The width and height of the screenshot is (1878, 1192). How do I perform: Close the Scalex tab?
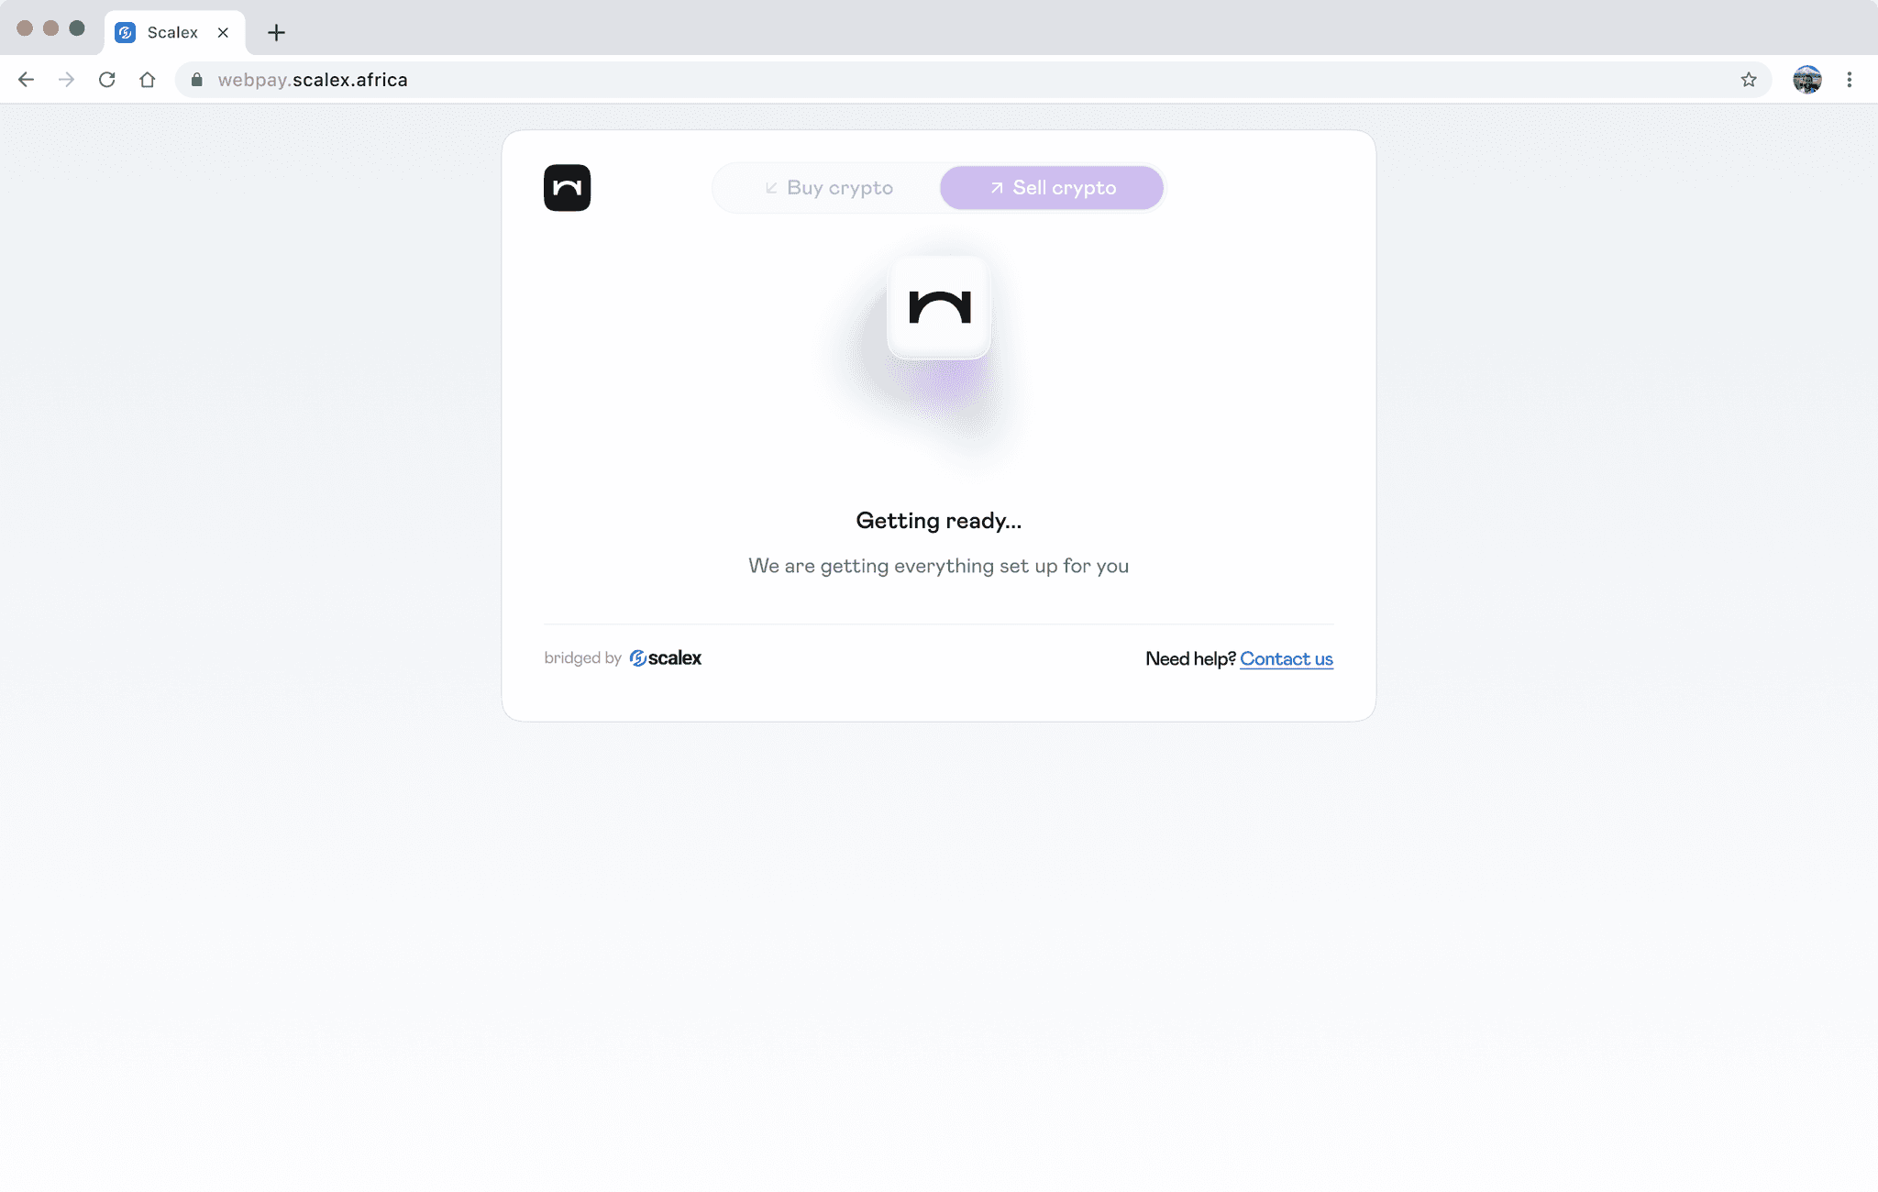tap(223, 32)
